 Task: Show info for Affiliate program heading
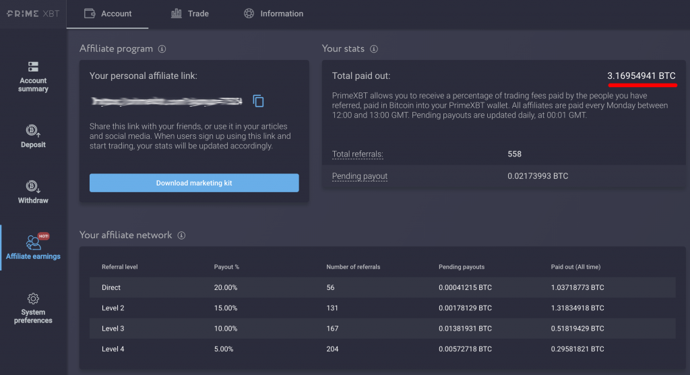162,49
